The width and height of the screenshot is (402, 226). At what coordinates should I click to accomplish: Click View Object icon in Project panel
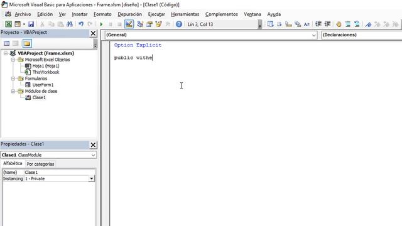16,43
